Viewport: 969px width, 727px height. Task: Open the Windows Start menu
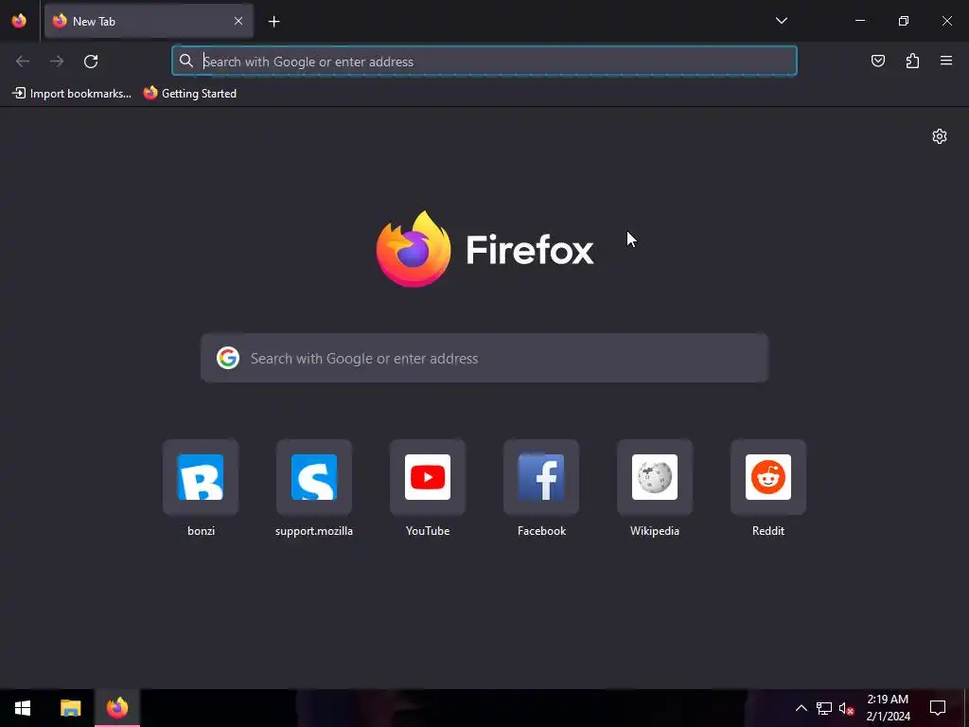[23, 708]
